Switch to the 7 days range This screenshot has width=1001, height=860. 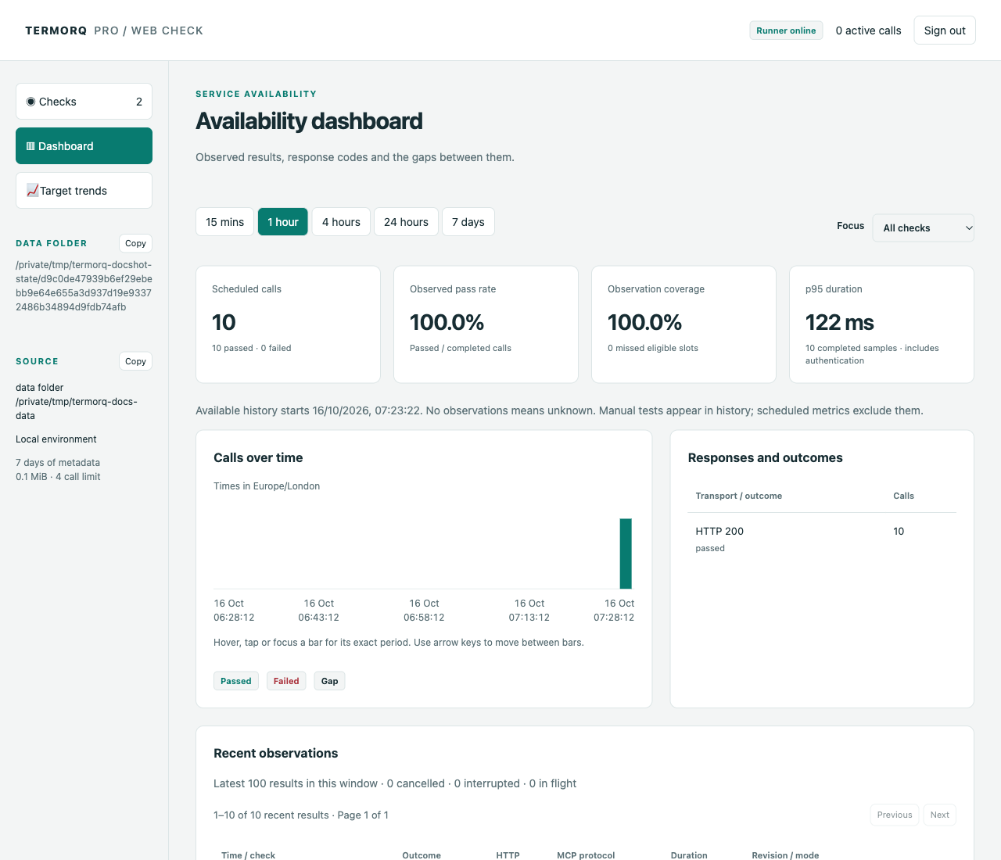point(468,222)
